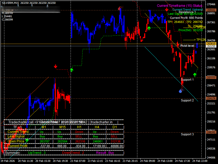Click the C 266599 close value
The image size is (218, 164).
[7, 20]
